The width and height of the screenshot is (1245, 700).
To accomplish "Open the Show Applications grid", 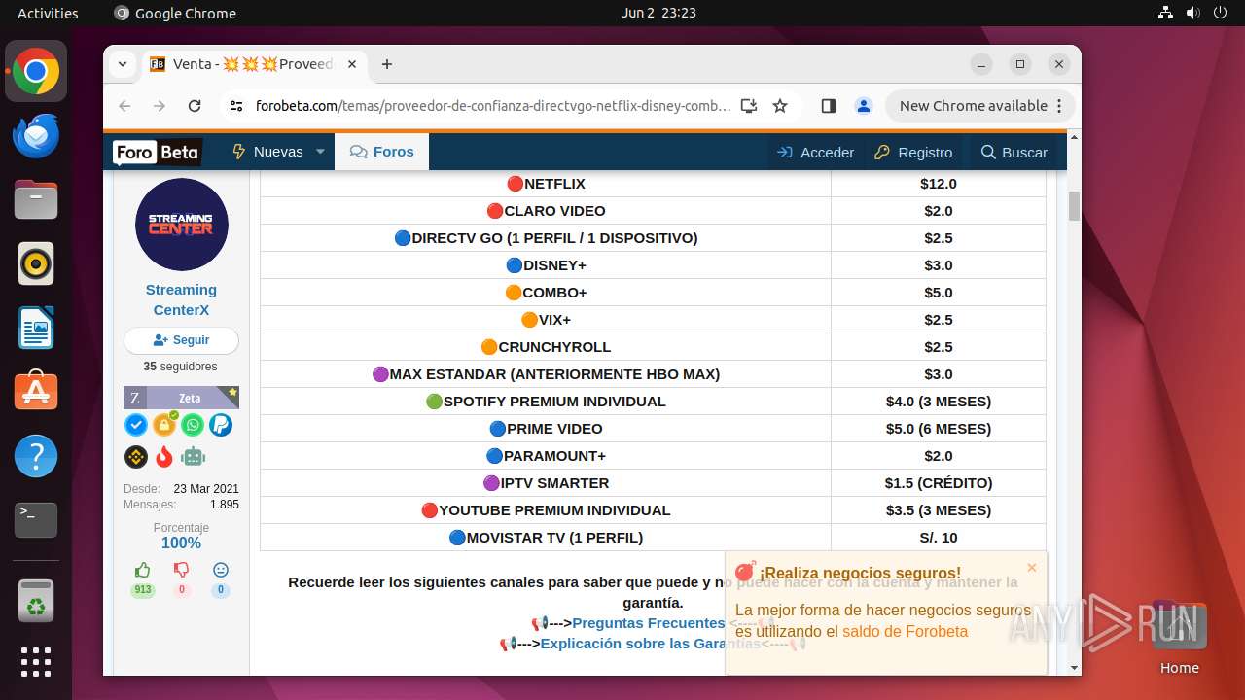I will click(x=36, y=662).
